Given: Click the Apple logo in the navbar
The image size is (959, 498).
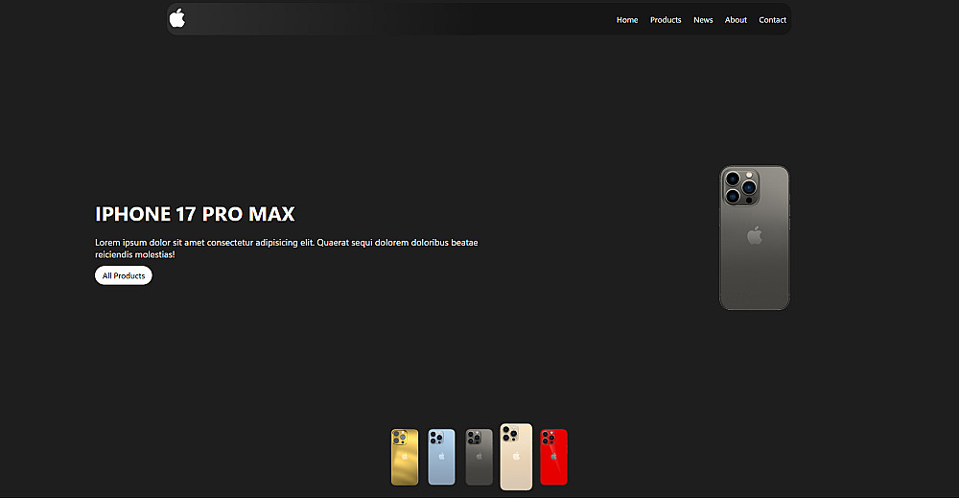Looking at the screenshot, I should coord(177,18).
